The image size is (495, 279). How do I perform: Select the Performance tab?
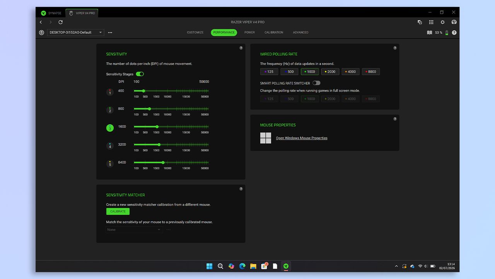click(224, 33)
